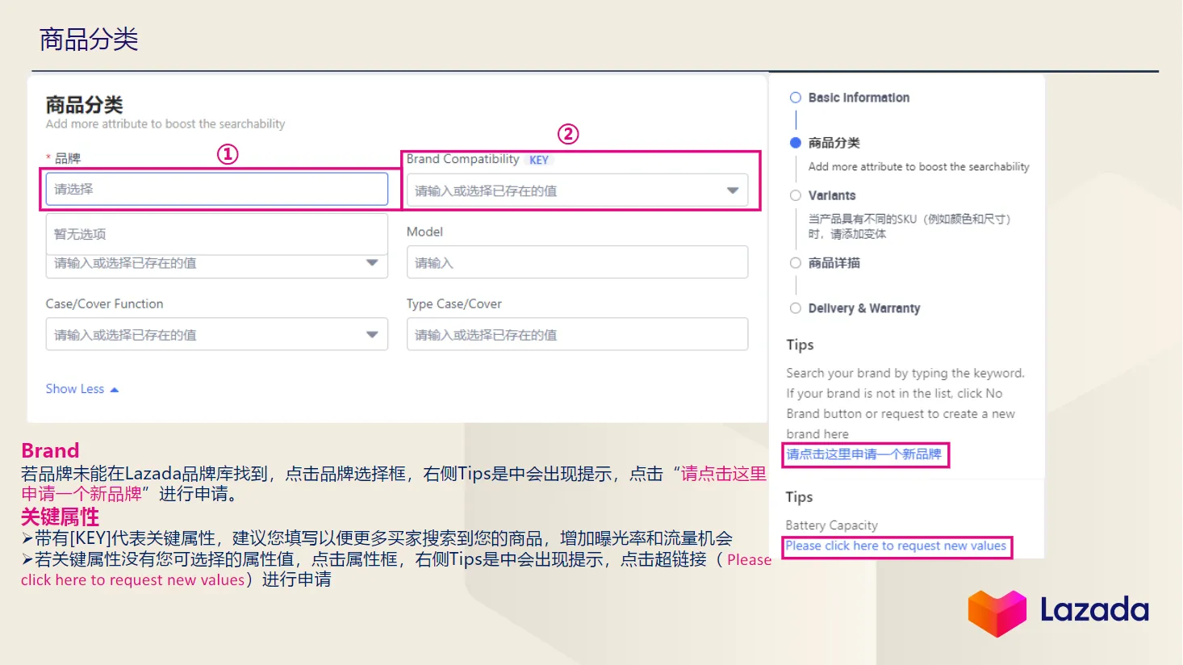Click the Show Less up arrow
The height and width of the screenshot is (665, 1183).
point(114,388)
